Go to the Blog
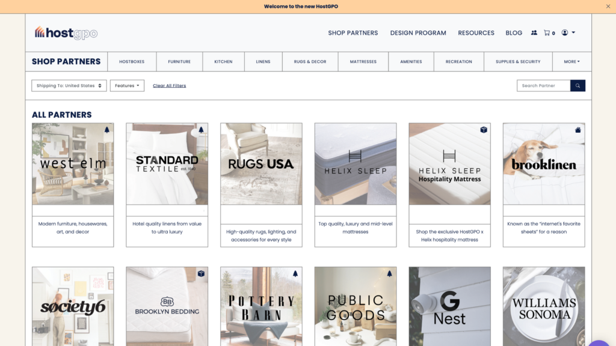 tap(514, 33)
